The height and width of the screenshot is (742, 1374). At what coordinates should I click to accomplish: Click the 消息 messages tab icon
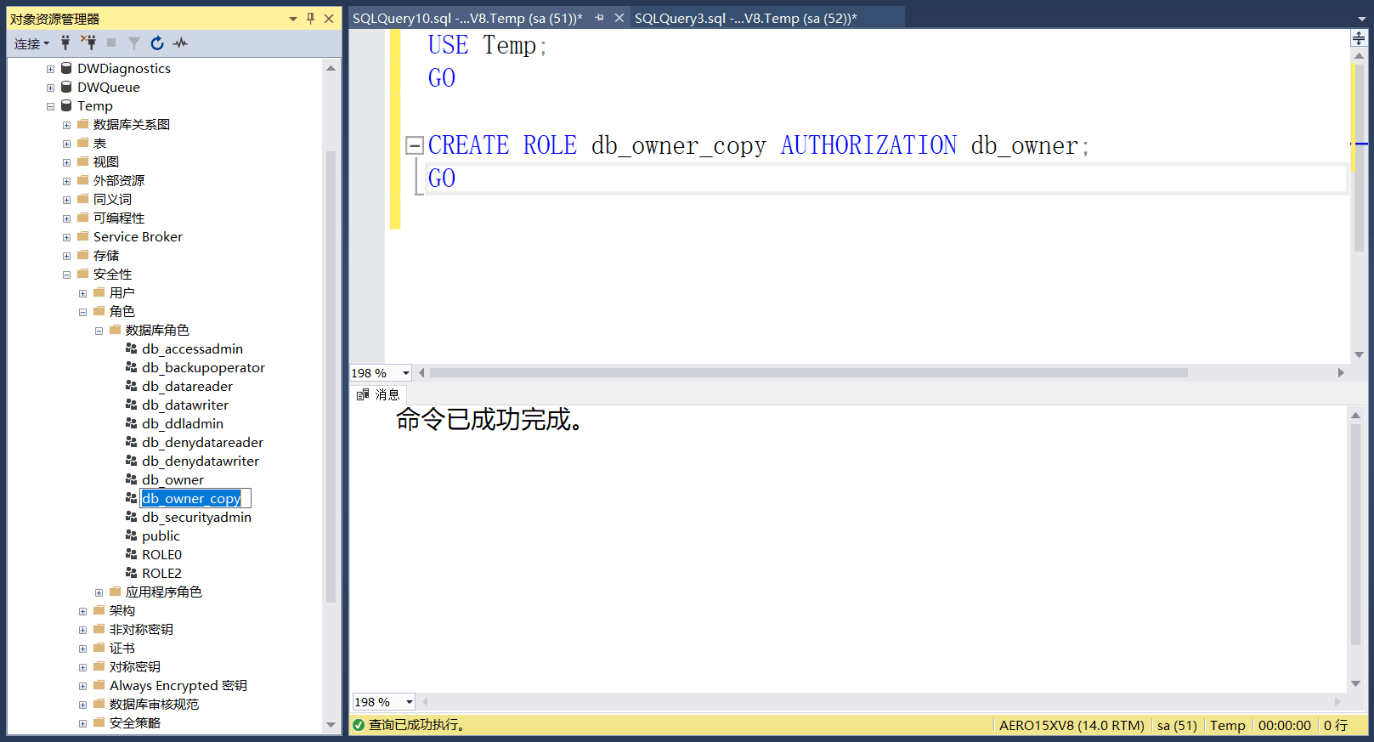tap(363, 394)
